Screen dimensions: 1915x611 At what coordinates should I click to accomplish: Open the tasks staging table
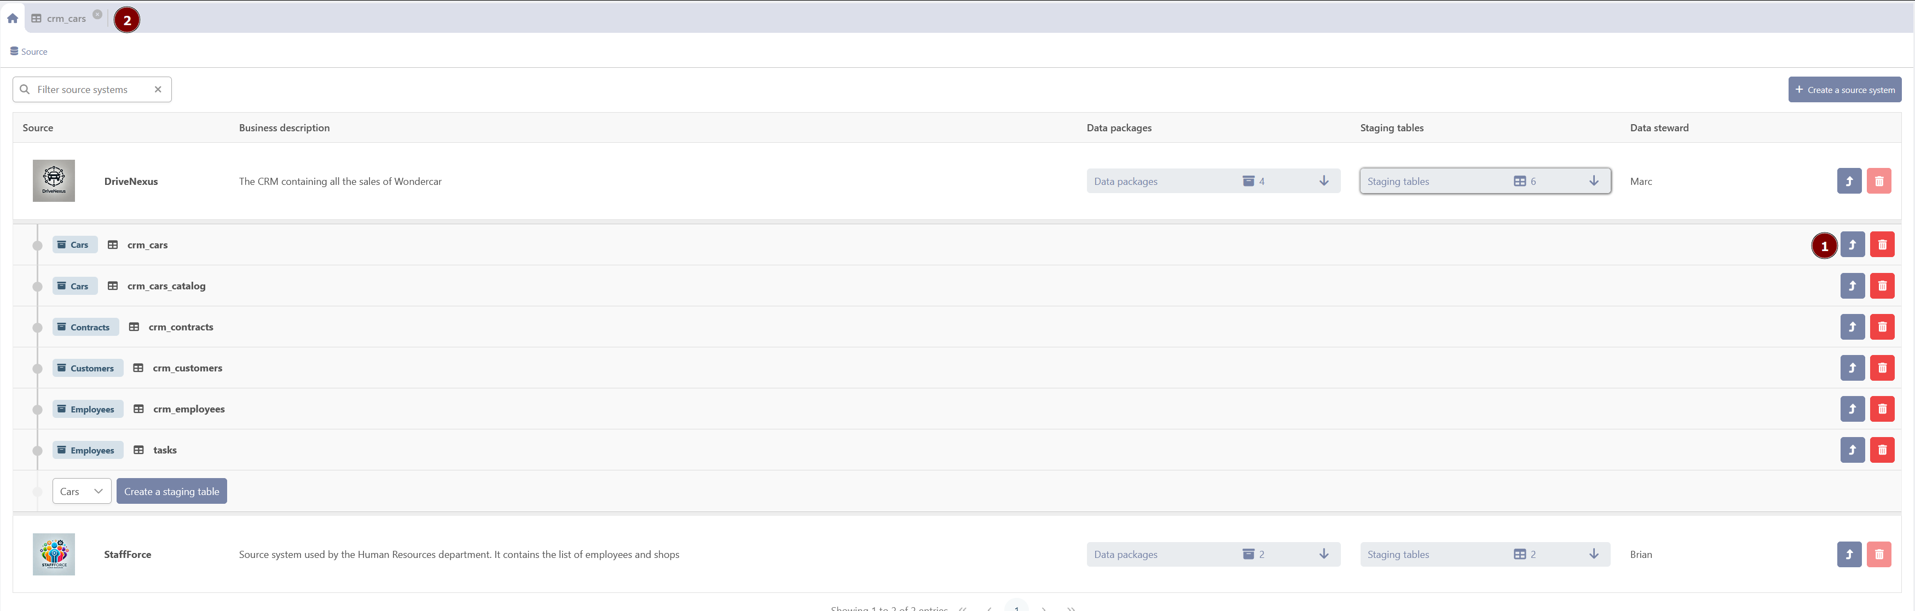tap(1852, 449)
